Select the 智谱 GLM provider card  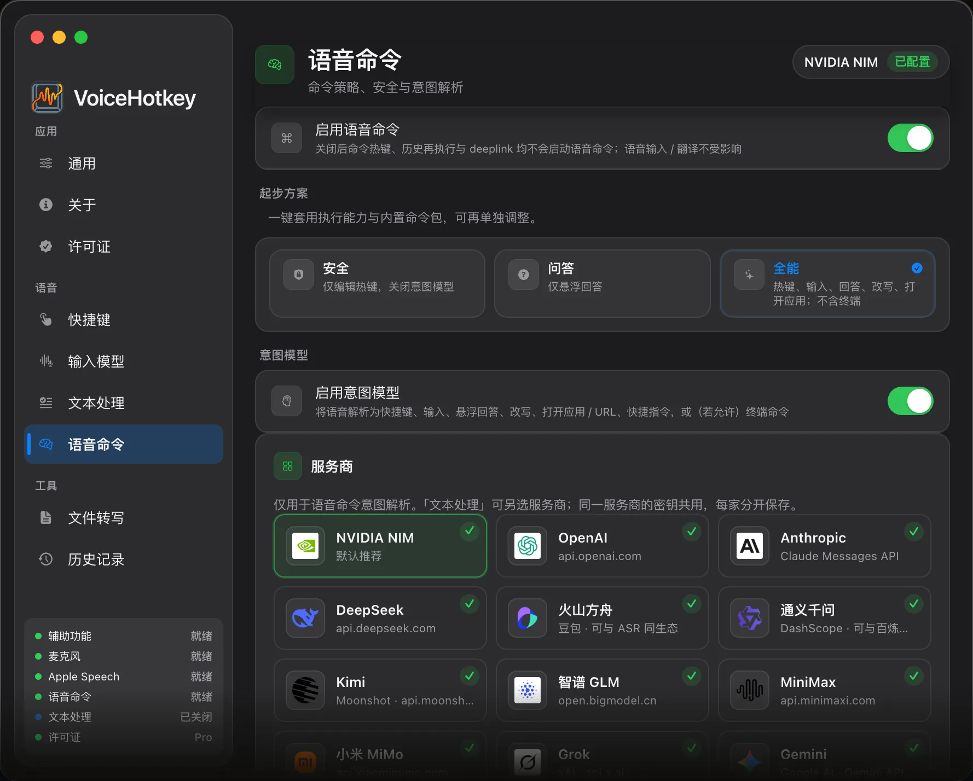tap(603, 690)
